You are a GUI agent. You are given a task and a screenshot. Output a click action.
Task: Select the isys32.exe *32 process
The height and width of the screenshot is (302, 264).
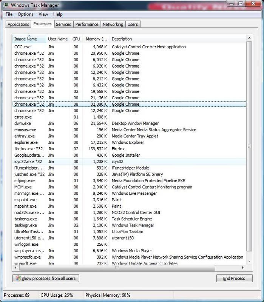(x=129, y=162)
